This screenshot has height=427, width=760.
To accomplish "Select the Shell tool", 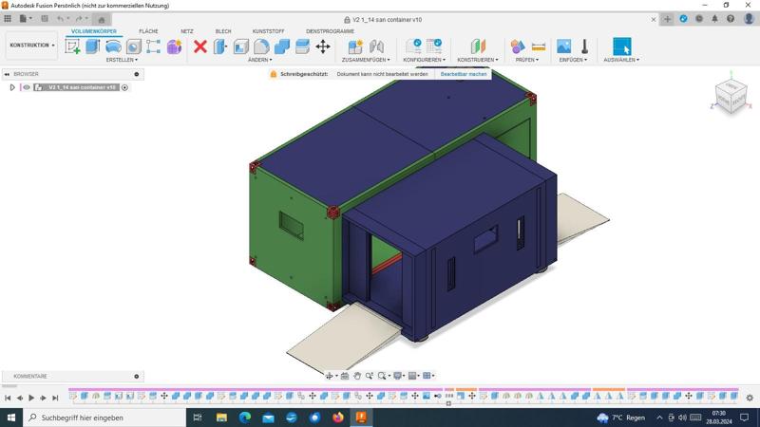I will tap(241, 46).
